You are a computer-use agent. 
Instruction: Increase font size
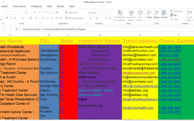(35, 13)
